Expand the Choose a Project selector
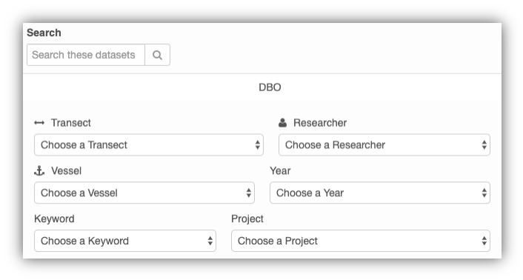The image size is (523, 280). click(x=361, y=241)
